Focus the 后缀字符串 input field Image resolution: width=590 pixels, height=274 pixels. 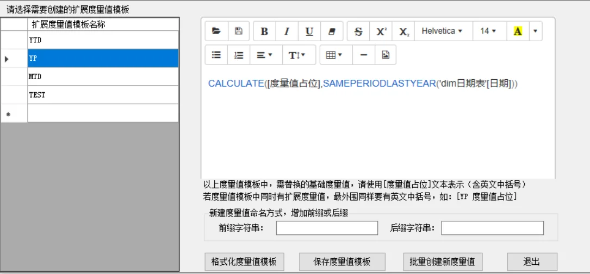[x=492, y=228]
